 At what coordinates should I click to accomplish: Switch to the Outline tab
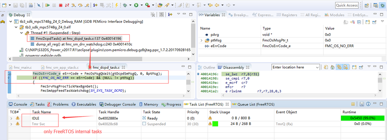(206, 67)
